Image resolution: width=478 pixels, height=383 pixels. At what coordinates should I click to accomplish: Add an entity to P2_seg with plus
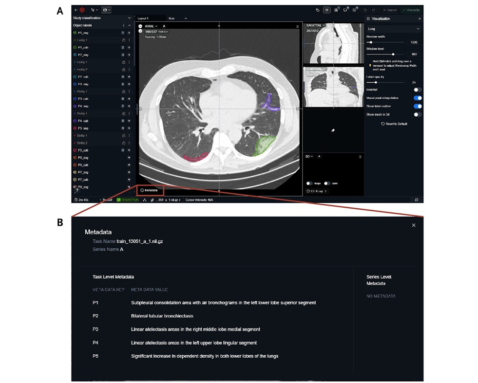pyautogui.click(x=129, y=55)
